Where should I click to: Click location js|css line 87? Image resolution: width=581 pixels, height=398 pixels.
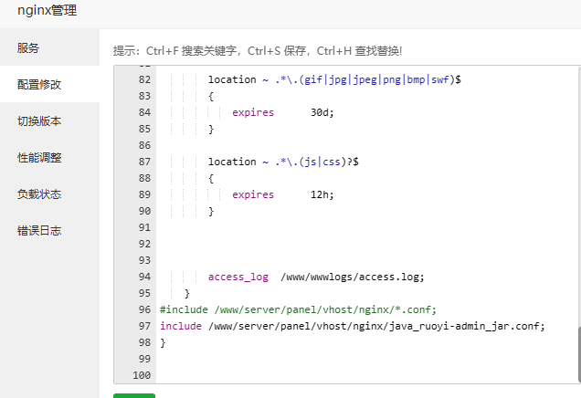coord(283,162)
